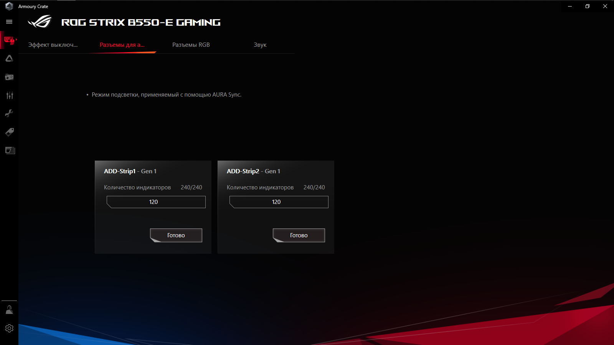Open the Aura Sync triangle icon
This screenshot has width=614, height=345.
[9, 58]
